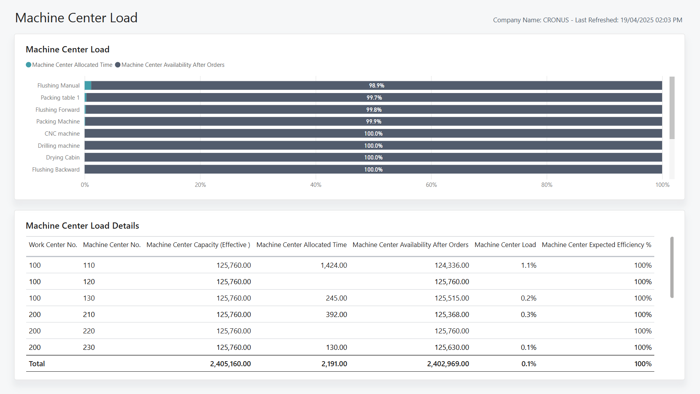Sort by Machine Center Expected Efficiency %
This screenshot has width=700, height=394.
click(x=596, y=244)
